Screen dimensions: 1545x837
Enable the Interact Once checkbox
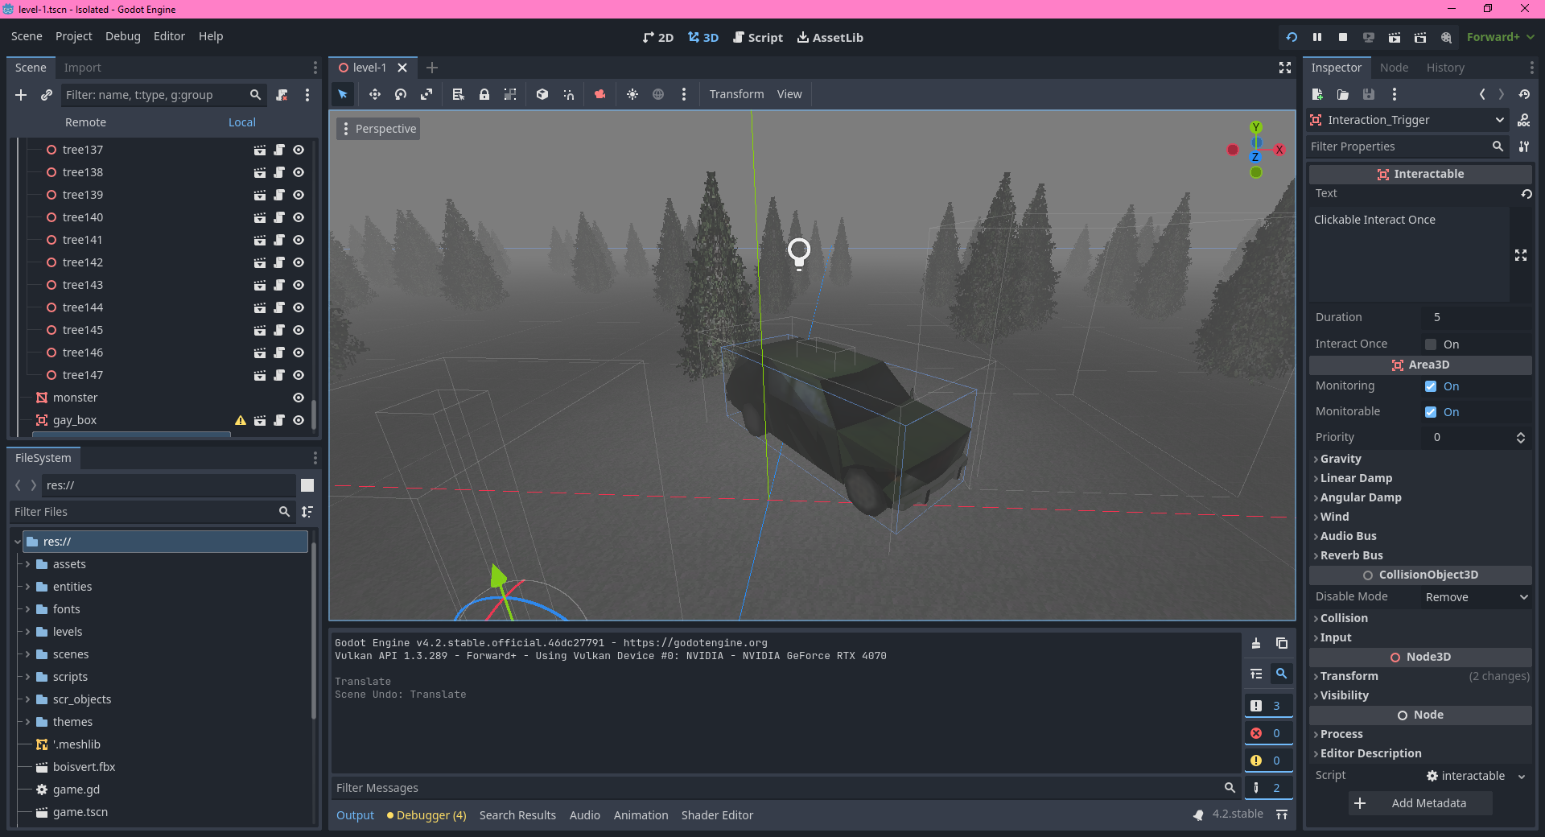pyautogui.click(x=1431, y=344)
